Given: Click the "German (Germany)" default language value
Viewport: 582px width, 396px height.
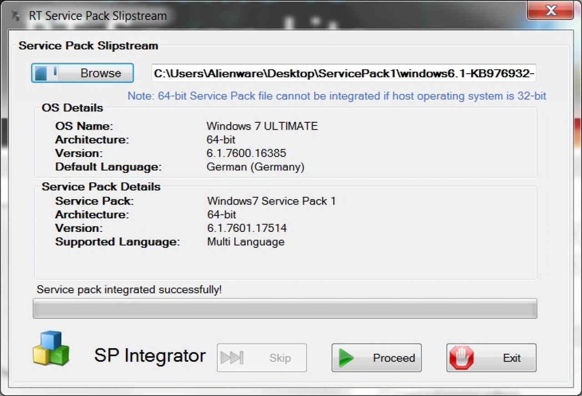Looking at the screenshot, I should (x=256, y=167).
